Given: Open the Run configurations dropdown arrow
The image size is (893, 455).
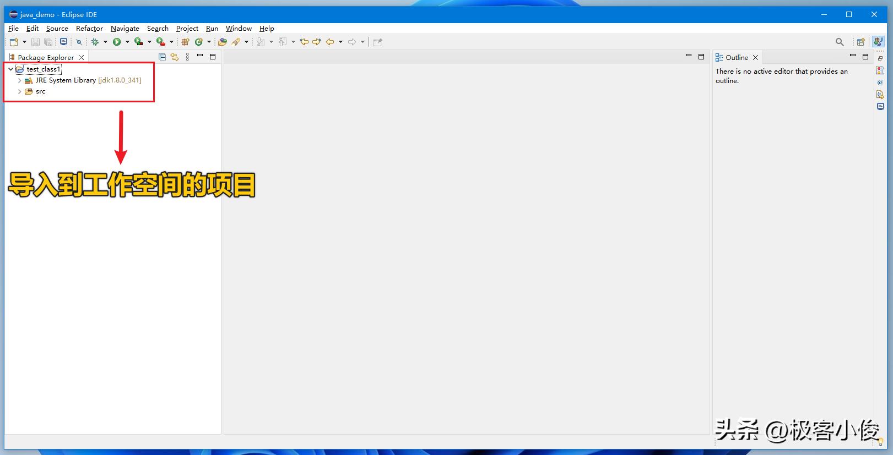Looking at the screenshot, I should [x=127, y=42].
